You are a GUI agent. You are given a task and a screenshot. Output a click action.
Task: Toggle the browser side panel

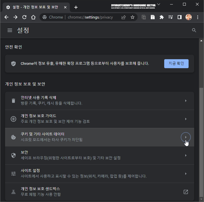[180, 17]
